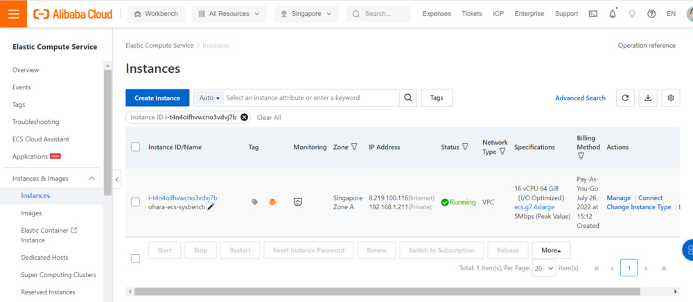Screen dimensions: 693x302
Task: Click the monitoring chart icon for instance
Action: pyautogui.click(x=298, y=202)
